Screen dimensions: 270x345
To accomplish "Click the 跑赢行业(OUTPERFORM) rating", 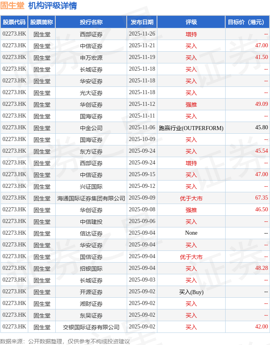I will pyautogui.click(x=191, y=128).
